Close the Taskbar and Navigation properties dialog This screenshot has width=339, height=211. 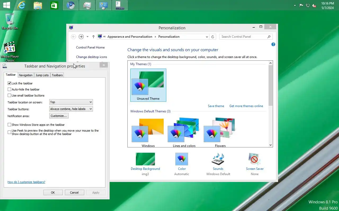point(104,65)
